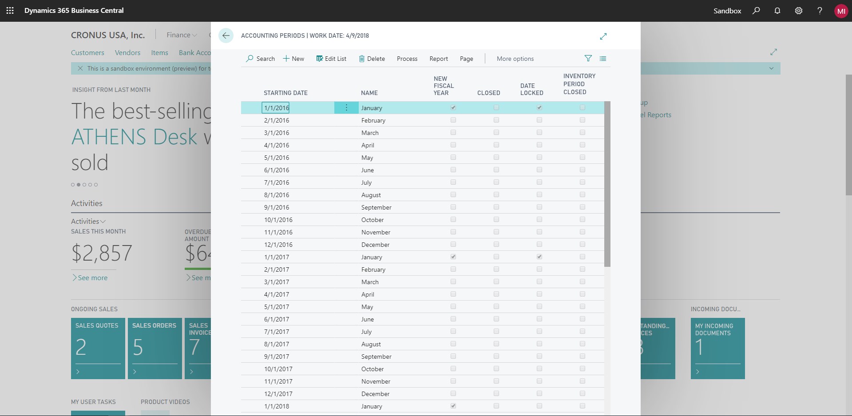Open the notifications bell icon
The height and width of the screenshot is (416, 852).
(x=777, y=11)
